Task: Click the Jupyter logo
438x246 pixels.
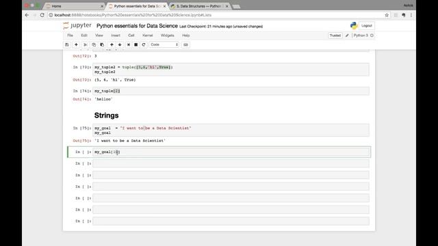Action: [x=77, y=26]
